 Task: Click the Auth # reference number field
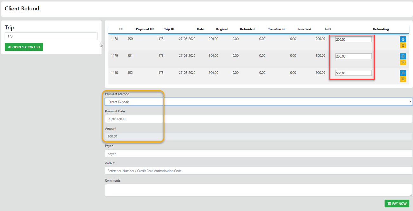(258, 171)
